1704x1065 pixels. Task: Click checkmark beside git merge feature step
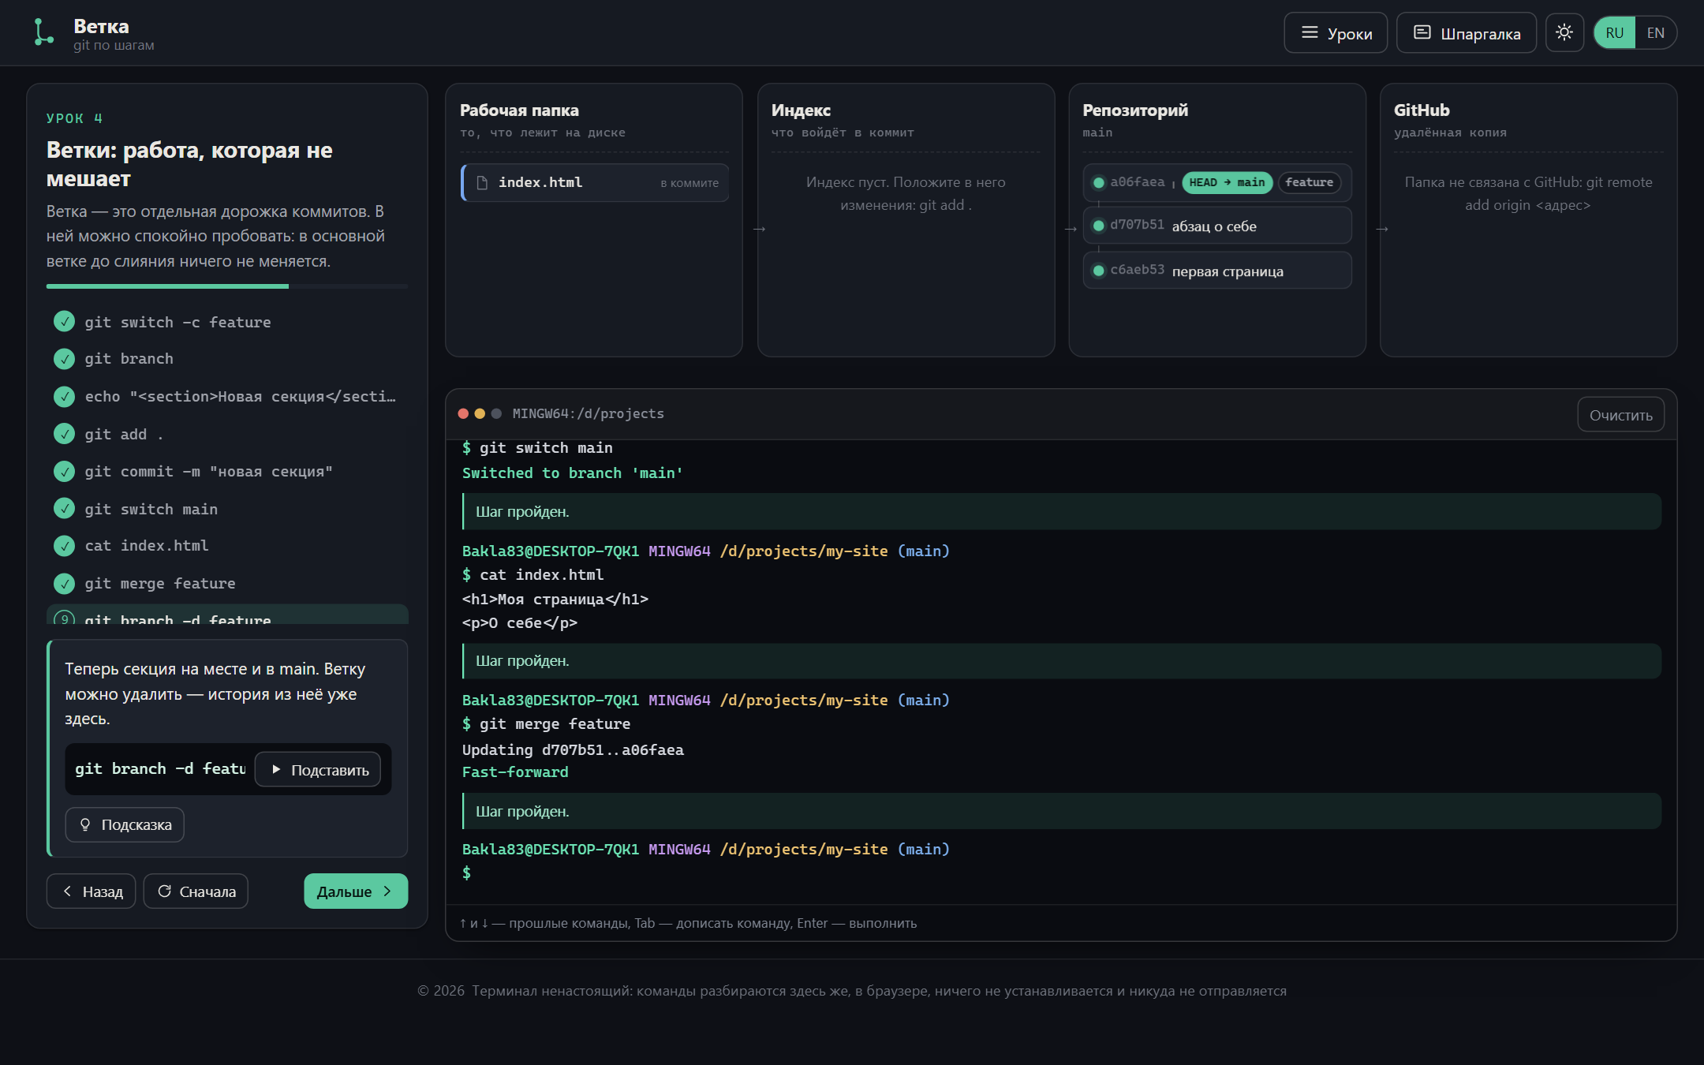point(64,583)
